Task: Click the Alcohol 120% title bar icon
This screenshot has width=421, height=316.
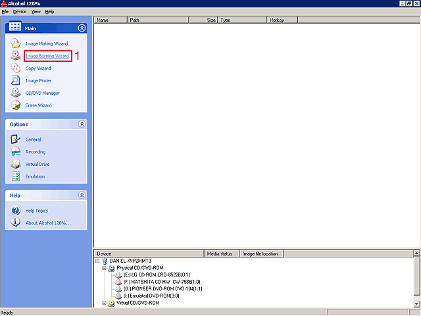Action: pos(3,3)
